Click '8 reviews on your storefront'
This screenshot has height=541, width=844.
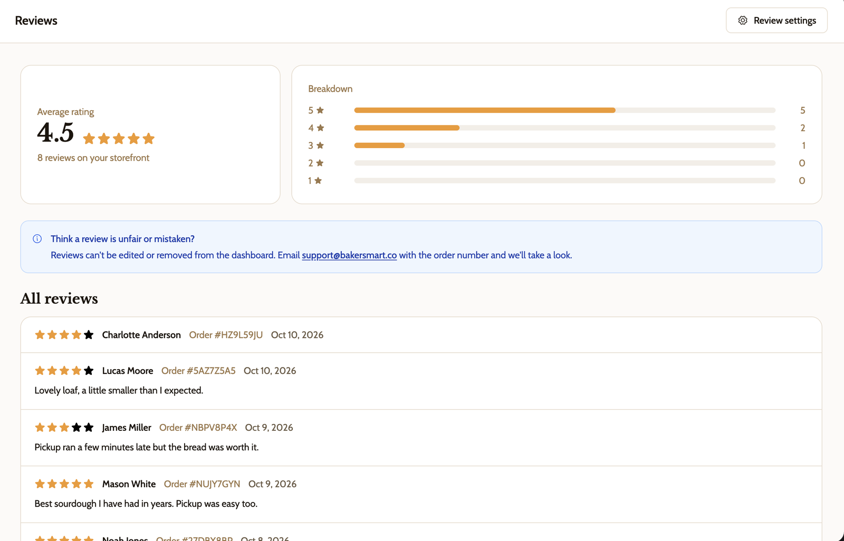(x=93, y=158)
